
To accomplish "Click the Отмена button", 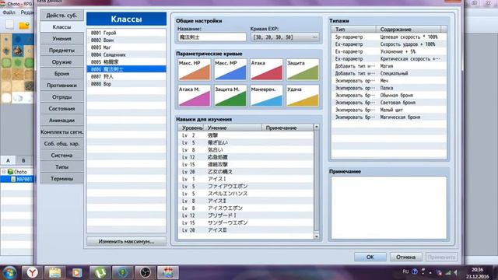I will click(x=405, y=257).
